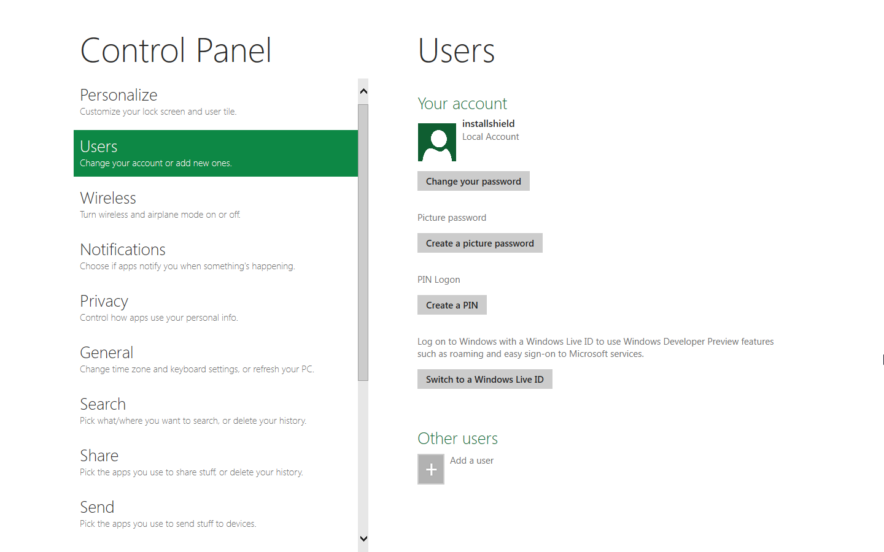The image size is (884, 552).
Task: Click the installshield account name
Action: click(488, 124)
